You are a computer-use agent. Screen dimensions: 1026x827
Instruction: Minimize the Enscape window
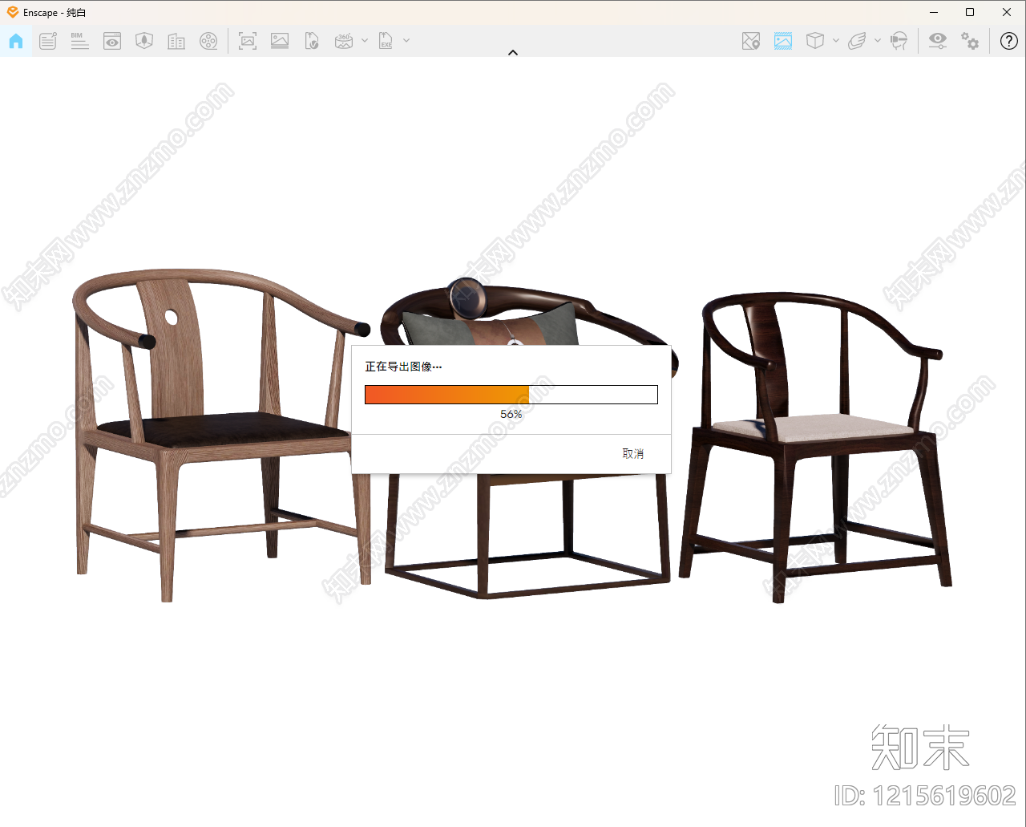coord(935,12)
